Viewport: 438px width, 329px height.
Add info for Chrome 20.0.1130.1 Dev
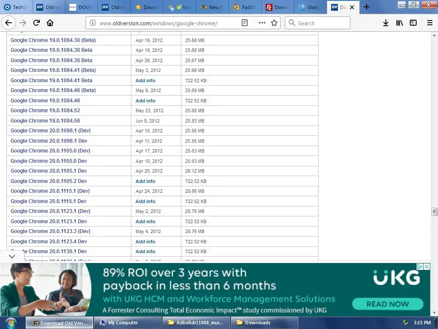coord(145,251)
